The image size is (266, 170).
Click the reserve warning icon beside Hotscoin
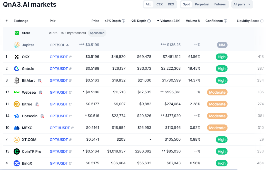[42, 116]
